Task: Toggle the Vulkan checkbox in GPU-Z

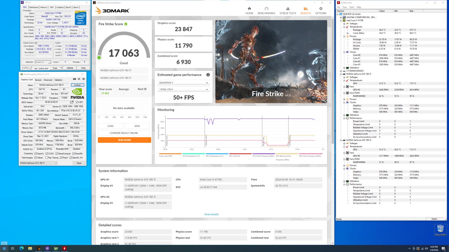Action: (x=35, y=158)
